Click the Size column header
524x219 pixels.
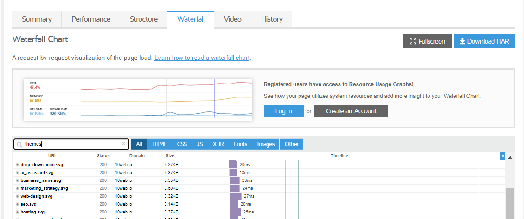[x=170, y=156]
